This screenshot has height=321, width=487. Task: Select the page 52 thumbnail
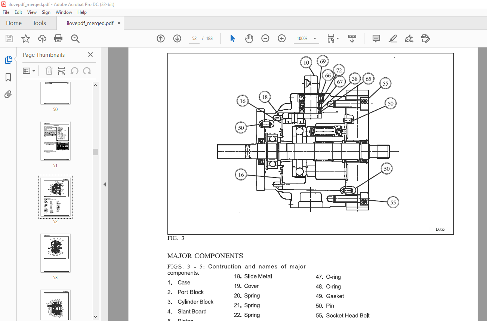coord(55,197)
